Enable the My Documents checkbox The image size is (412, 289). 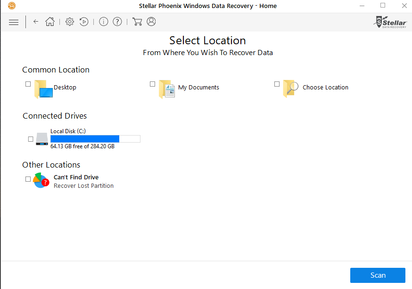tap(153, 84)
